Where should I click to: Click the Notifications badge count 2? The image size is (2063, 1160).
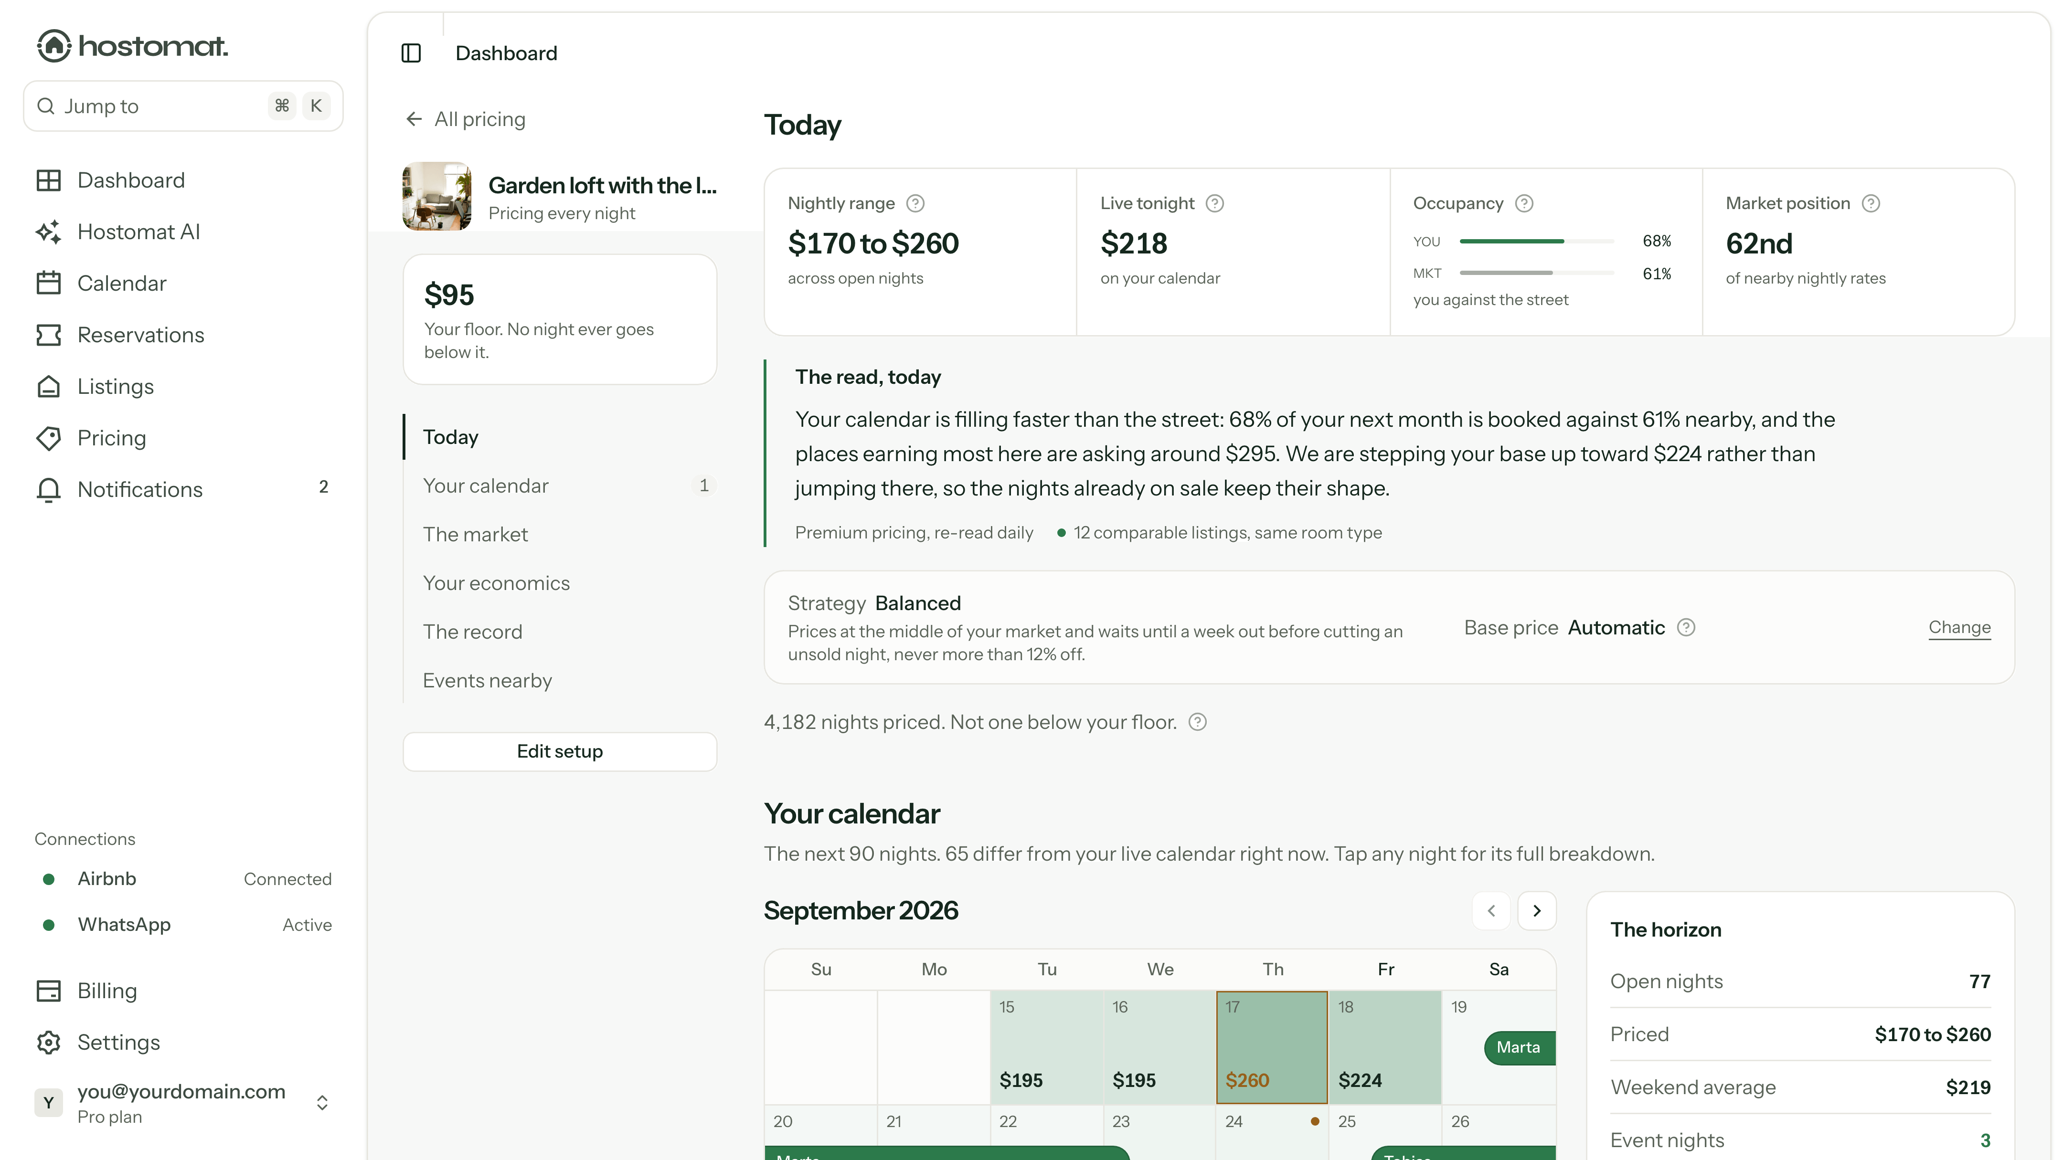[x=324, y=487]
